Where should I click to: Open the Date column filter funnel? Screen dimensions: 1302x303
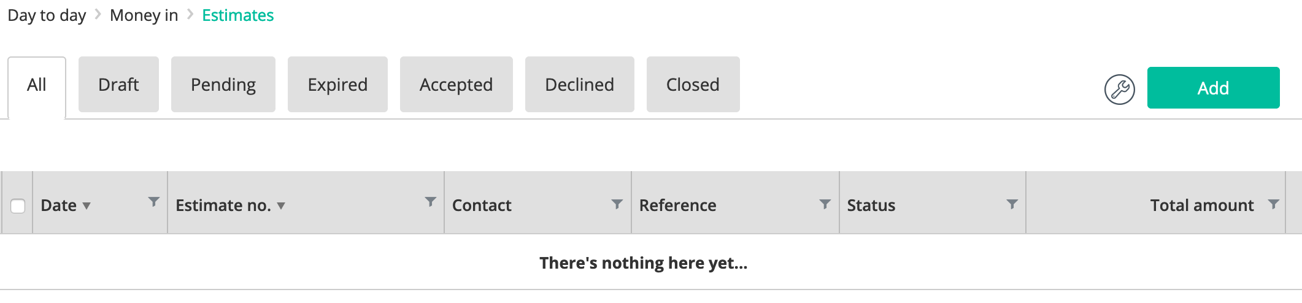(154, 202)
